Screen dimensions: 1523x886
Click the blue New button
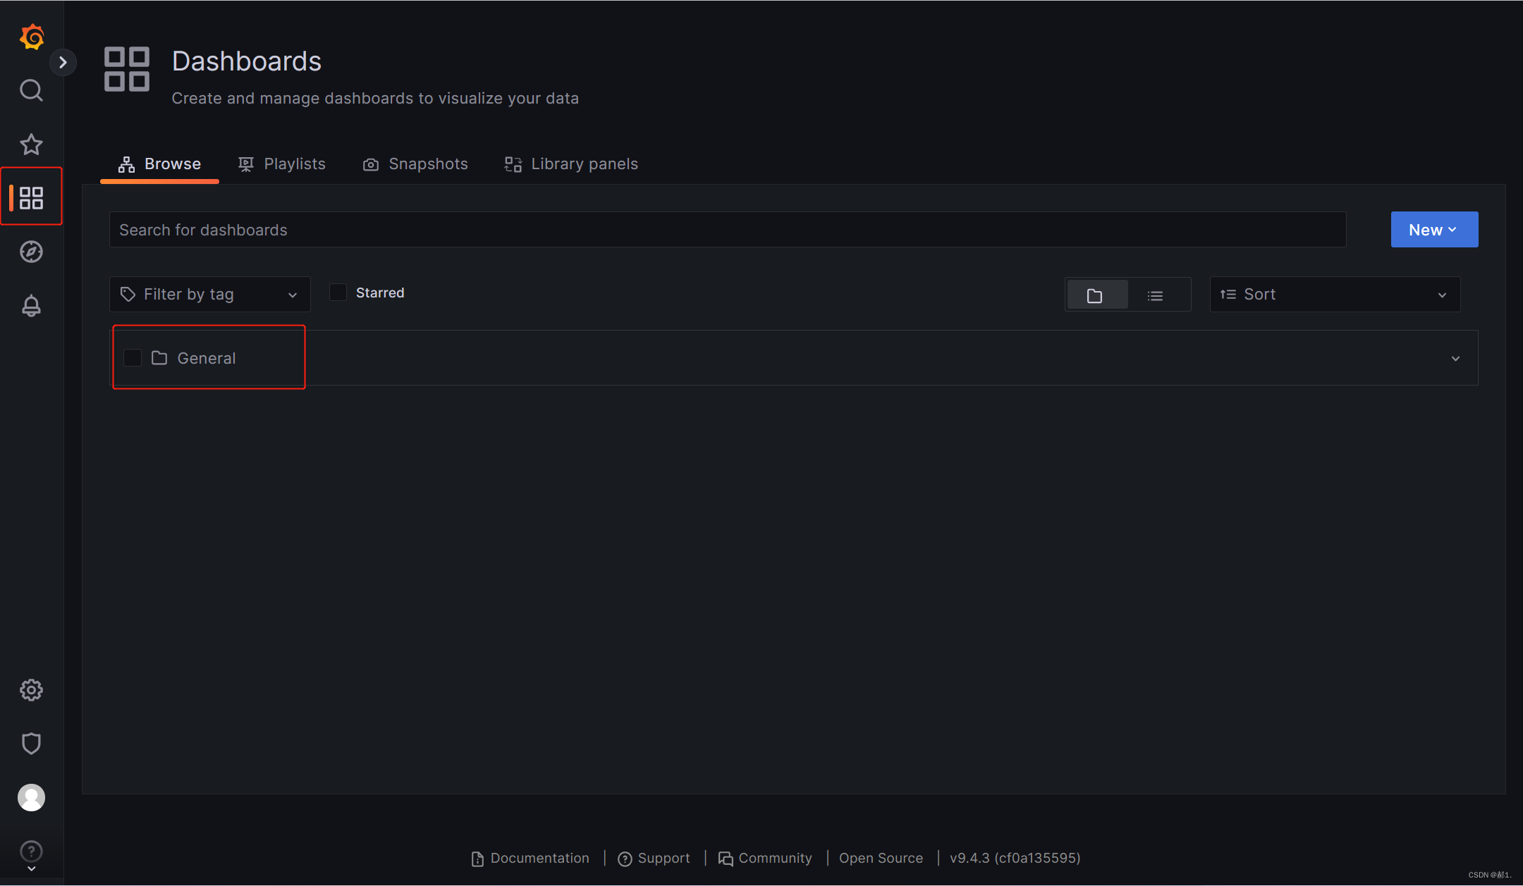point(1433,230)
